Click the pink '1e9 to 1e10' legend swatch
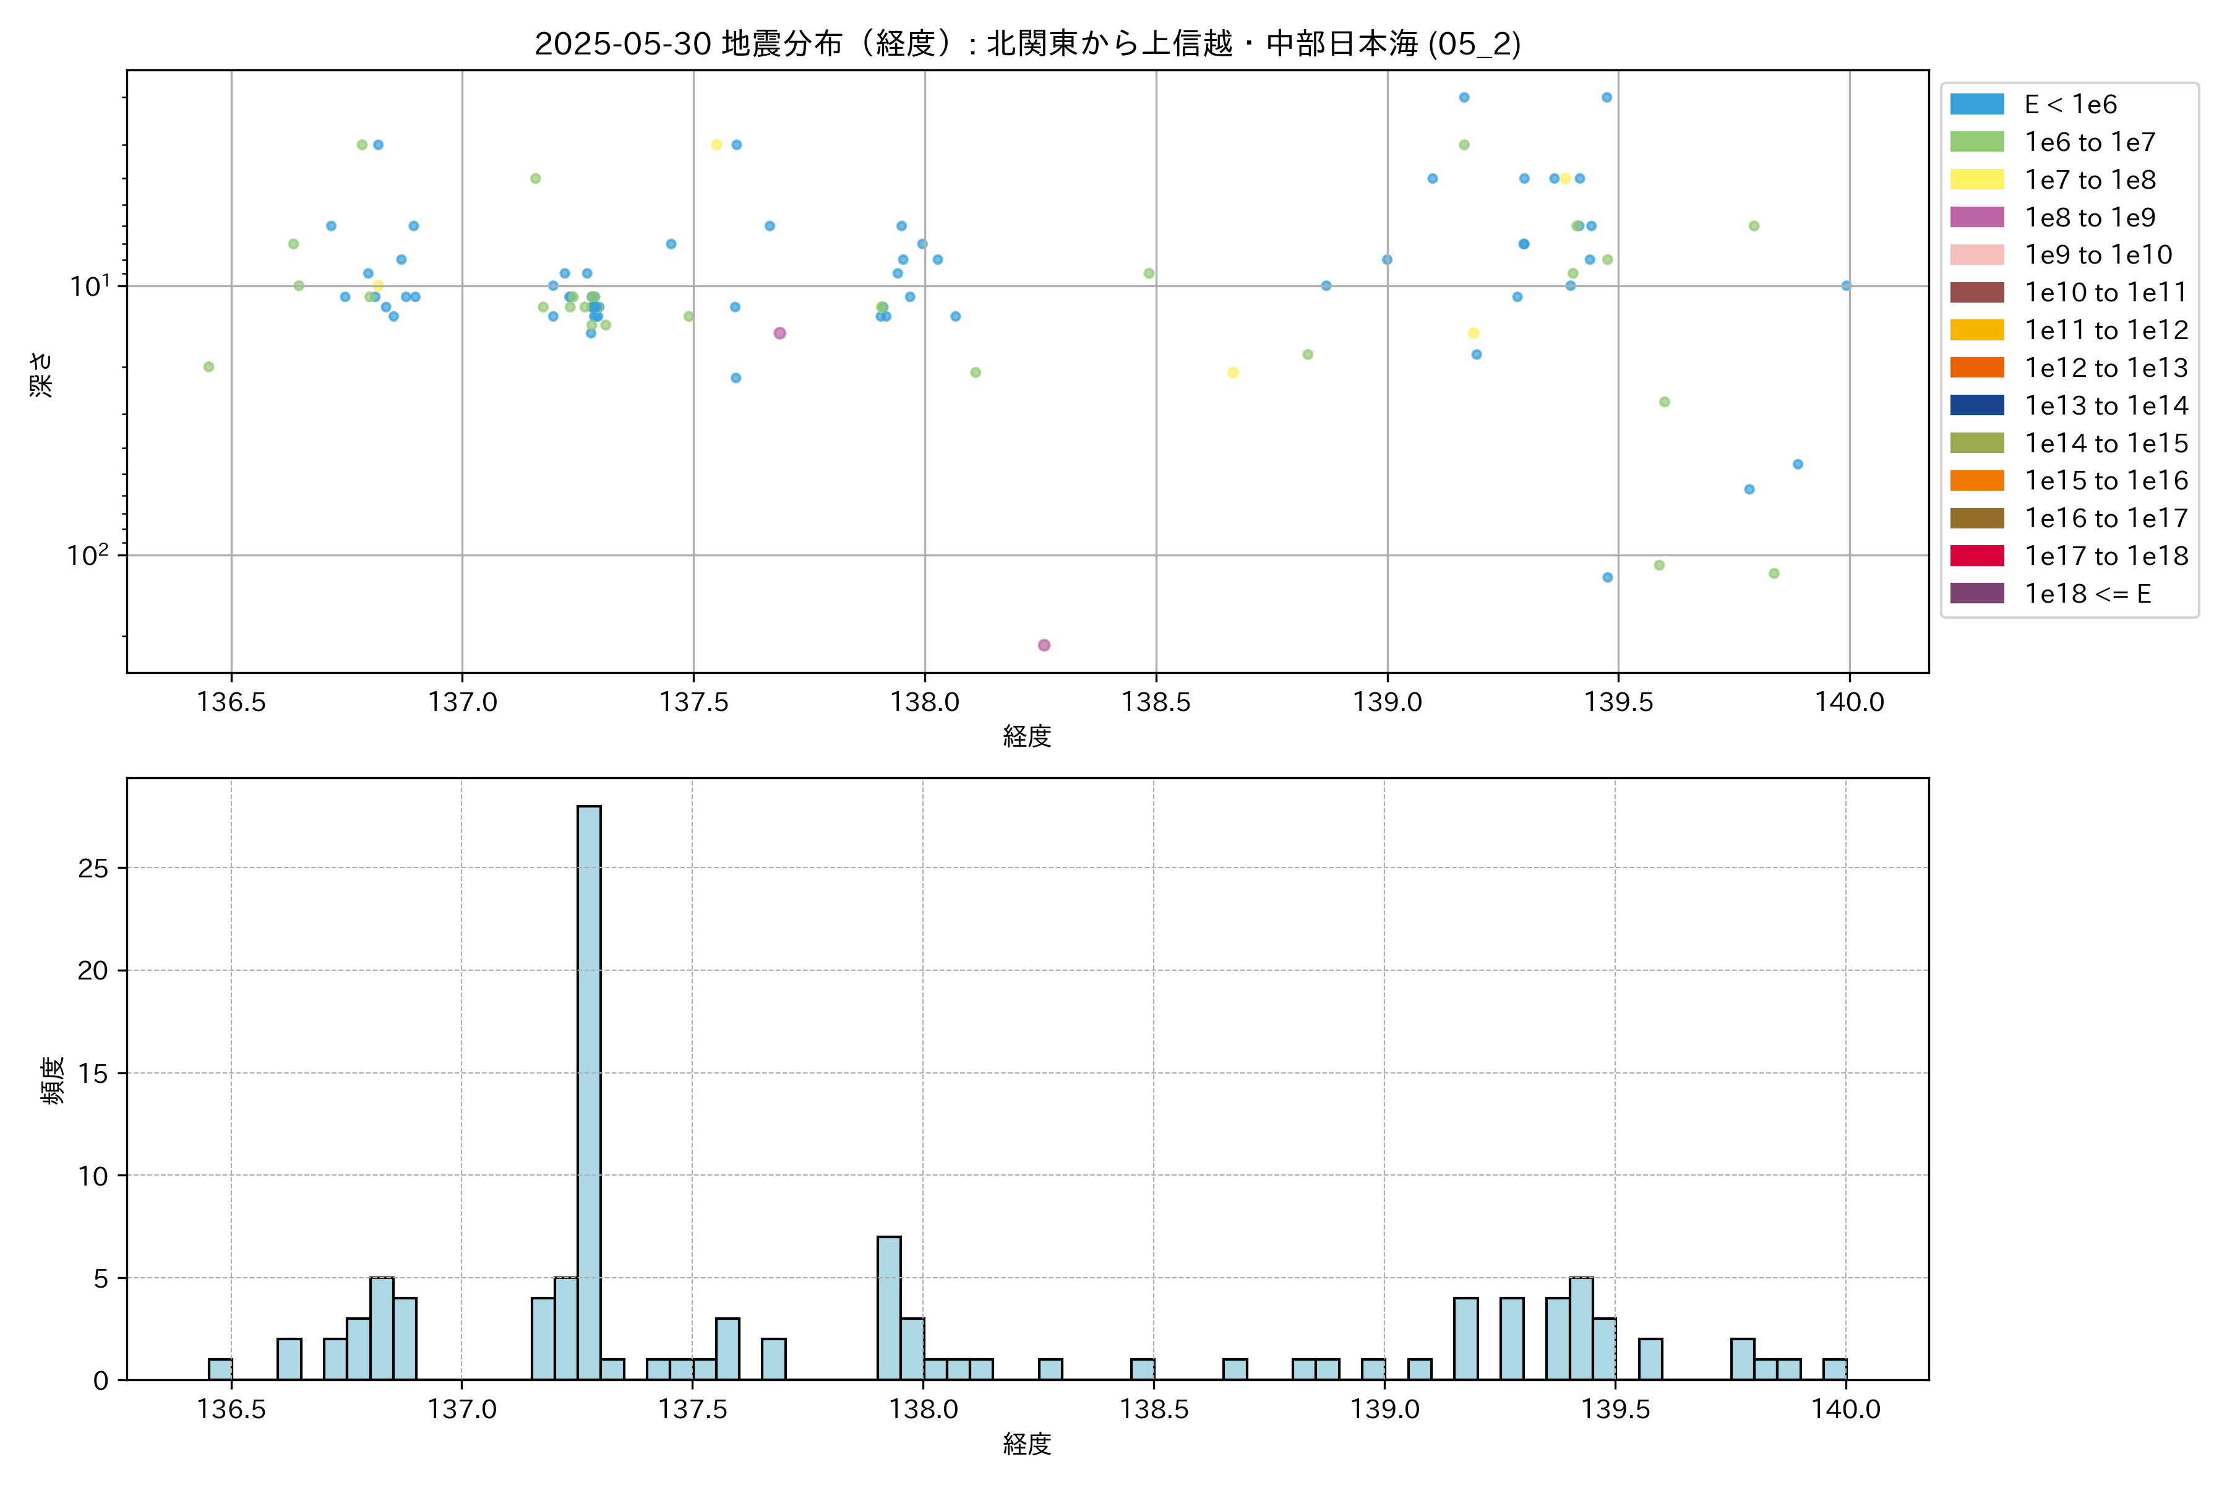 (1976, 255)
